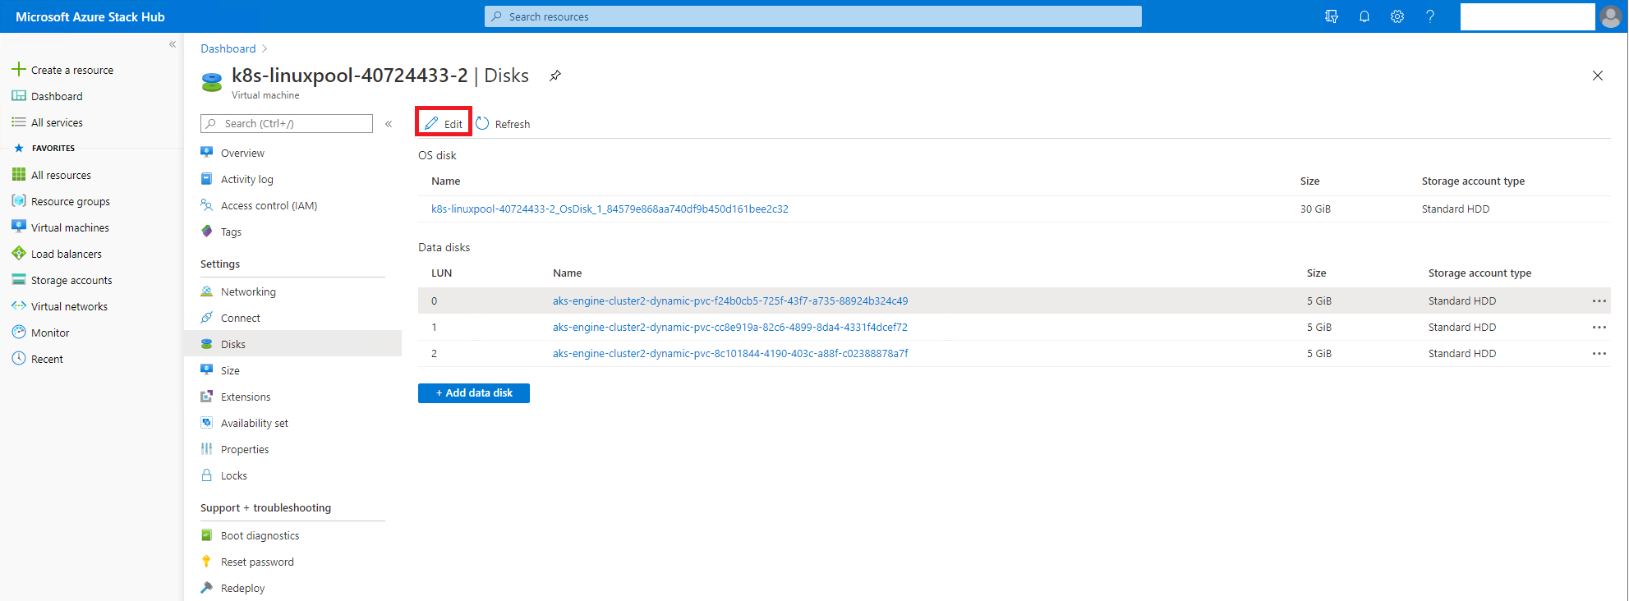Click the Storage accounts icon

click(19, 279)
